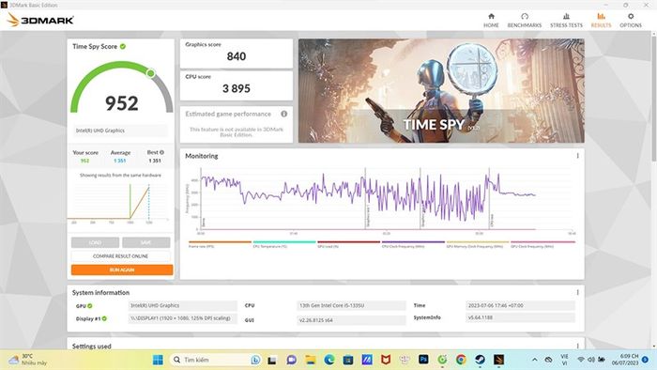The image size is (657, 370).
Task: Open the Bing icon in the search box
Action: [x=255, y=360]
